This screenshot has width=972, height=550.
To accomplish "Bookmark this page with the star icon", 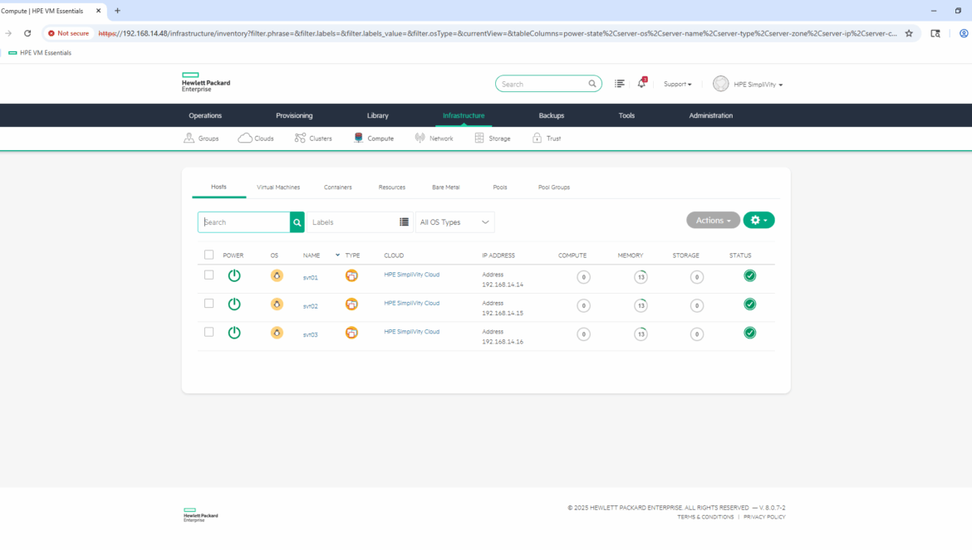I will click(909, 33).
